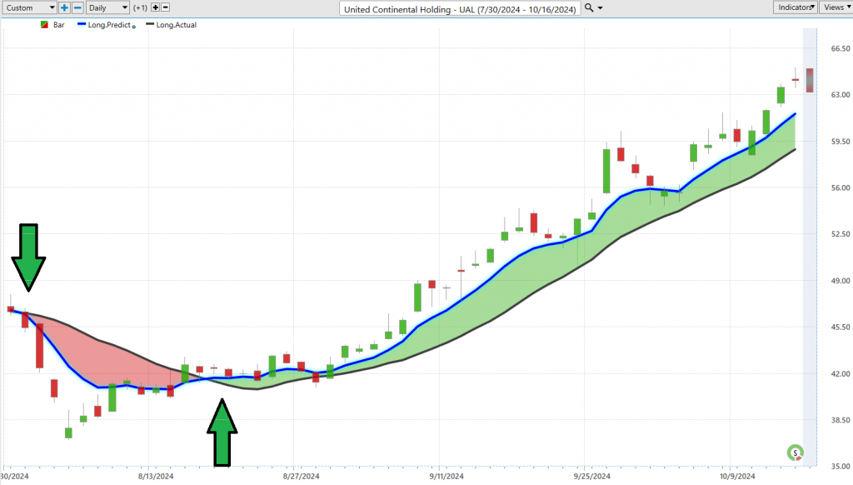Open the Daily interval dropdown

pyautogui.click(x=107, y=7)
